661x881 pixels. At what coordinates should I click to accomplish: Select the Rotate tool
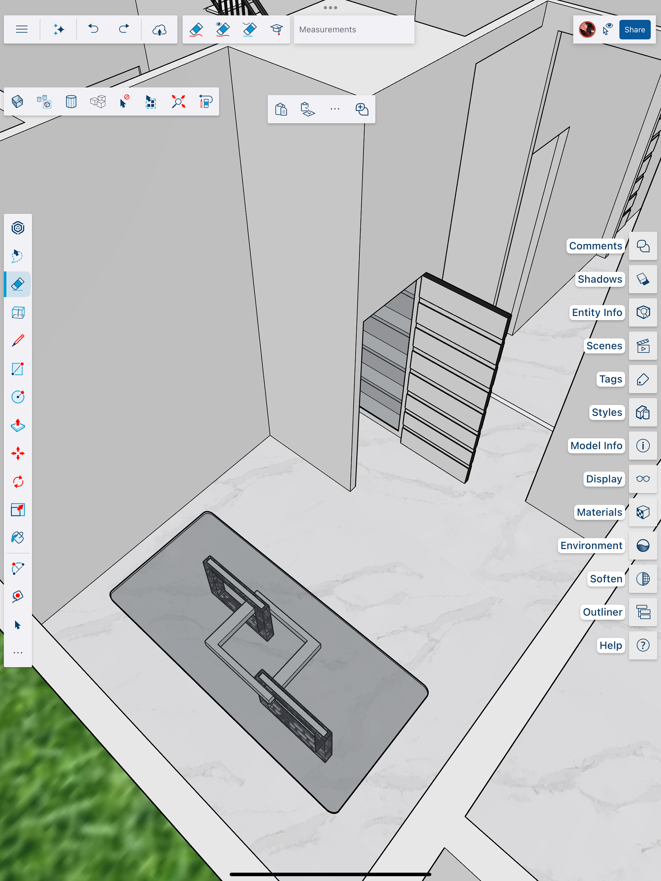point(18,481)
